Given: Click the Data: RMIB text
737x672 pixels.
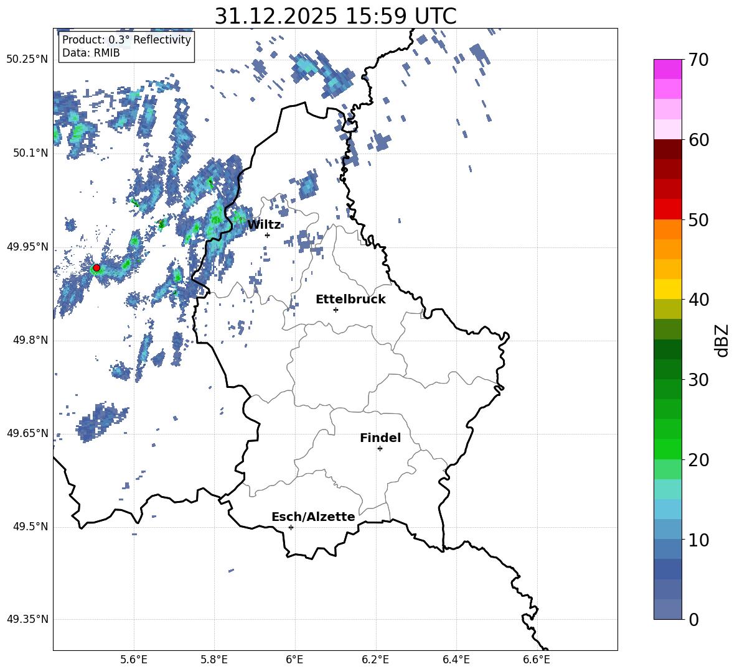Looking at the screenshot, I should click(x=91, y=53).
